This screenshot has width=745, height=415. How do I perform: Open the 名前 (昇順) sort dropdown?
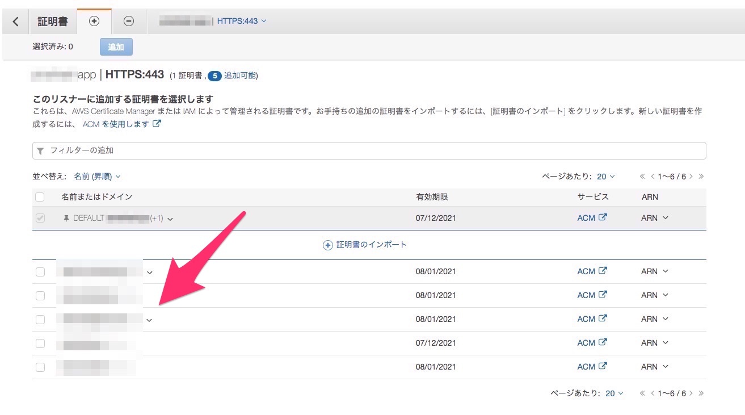point(97,177)
